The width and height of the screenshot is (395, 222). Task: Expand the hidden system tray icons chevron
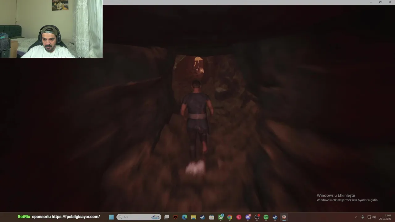pos(356,217)
